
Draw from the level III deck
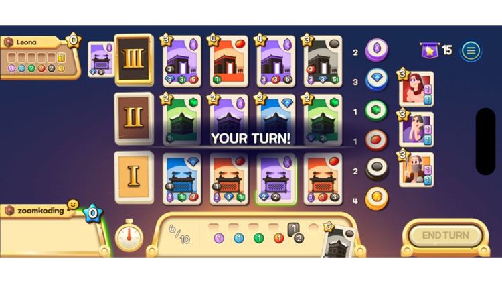[x=134, y=60]
